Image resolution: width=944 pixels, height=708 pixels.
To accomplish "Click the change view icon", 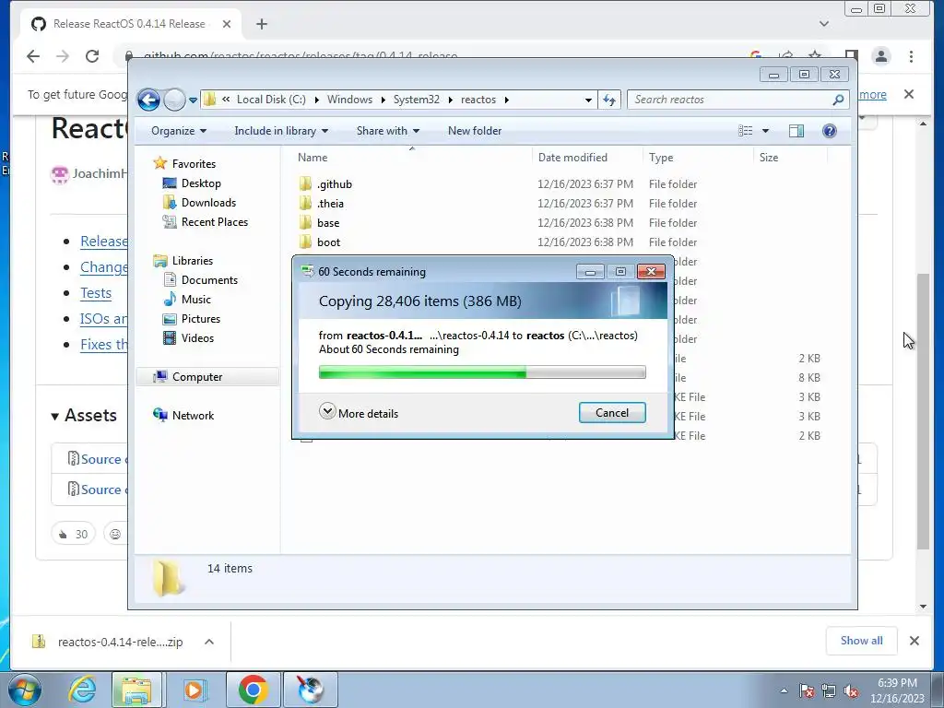I will [x=745, y=131].
